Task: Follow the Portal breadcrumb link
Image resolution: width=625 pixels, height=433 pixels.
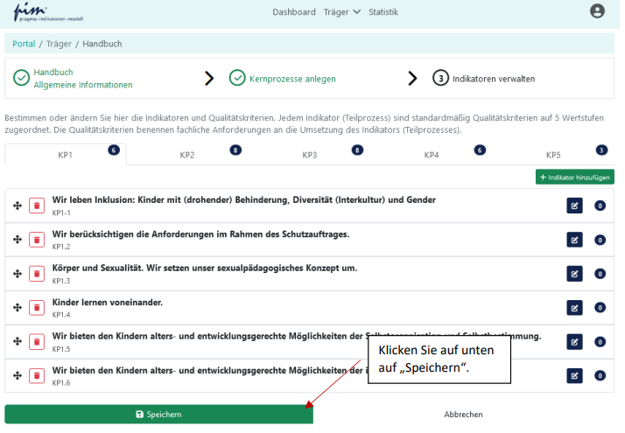Action: 24,44
